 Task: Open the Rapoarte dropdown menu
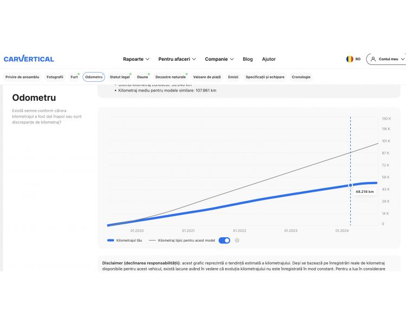(136, 59)
